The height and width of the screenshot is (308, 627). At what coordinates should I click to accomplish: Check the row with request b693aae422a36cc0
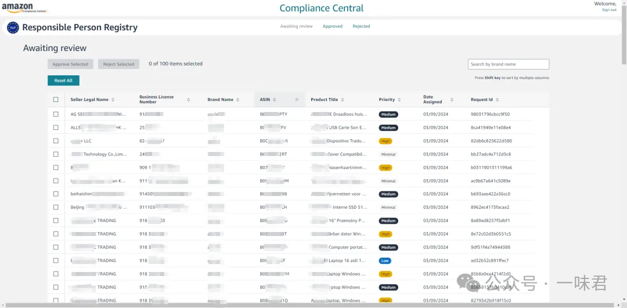(x=56, y=194)
